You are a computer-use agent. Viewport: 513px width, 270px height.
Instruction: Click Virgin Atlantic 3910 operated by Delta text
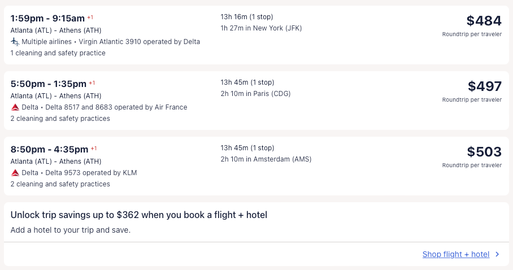tap(139, 42)
